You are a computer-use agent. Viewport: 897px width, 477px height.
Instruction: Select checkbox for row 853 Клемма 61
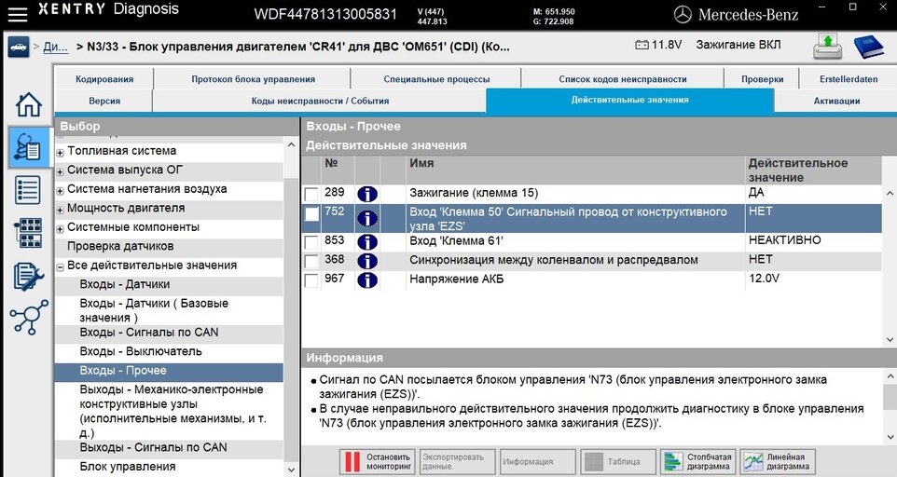point(311,242)
